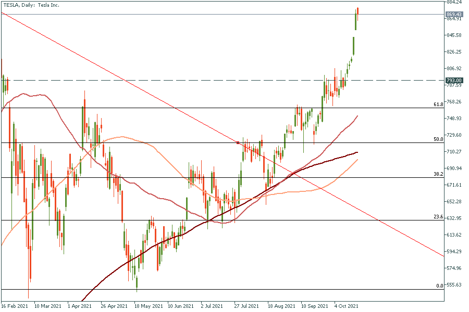The width and height of the screenshot is (469, 312).
Task: Select the 4 Oct 2021 date label
Action: tap(346, 306)
